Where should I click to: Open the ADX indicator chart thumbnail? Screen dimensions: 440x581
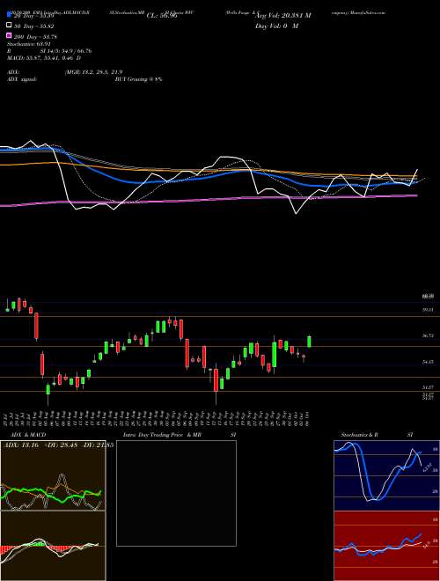pos(53,475)
